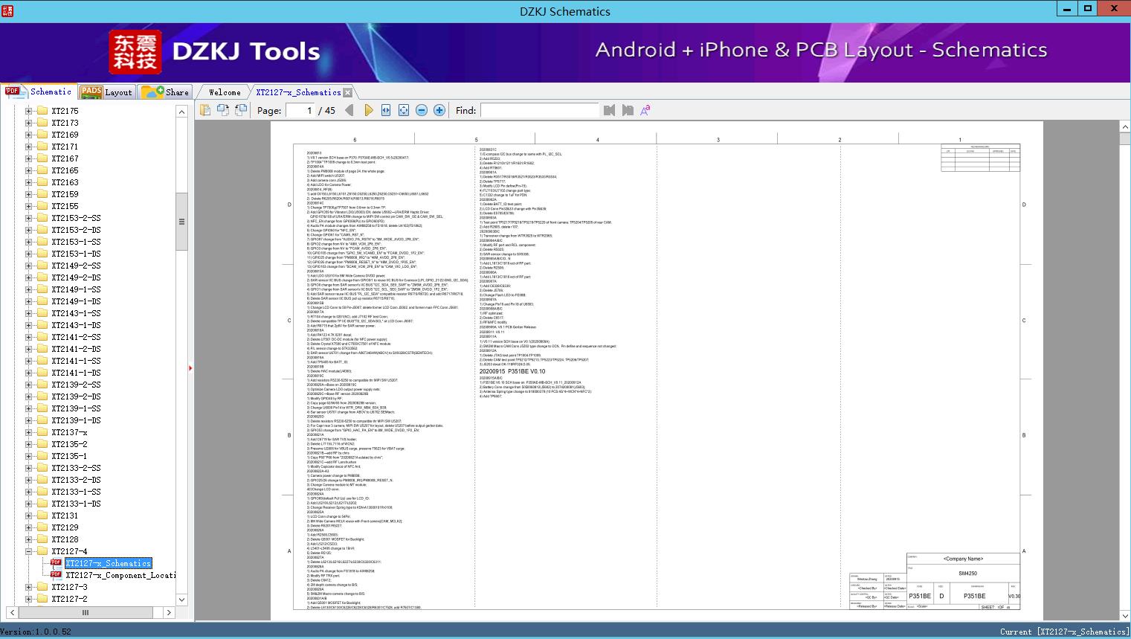Find previous search match icon
The height and width of the screenshot is (639, 1131).
coord(610,110)
